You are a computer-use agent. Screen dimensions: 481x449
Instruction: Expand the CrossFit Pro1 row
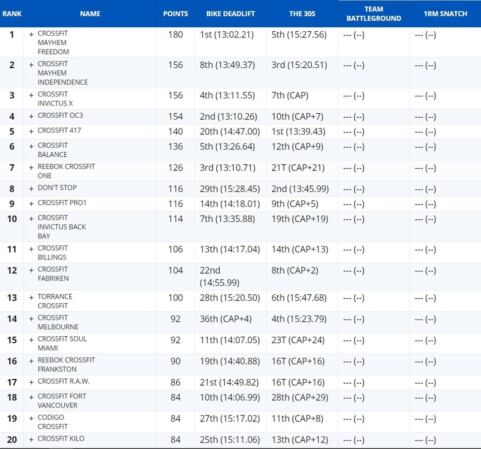[x=31, y=204]
